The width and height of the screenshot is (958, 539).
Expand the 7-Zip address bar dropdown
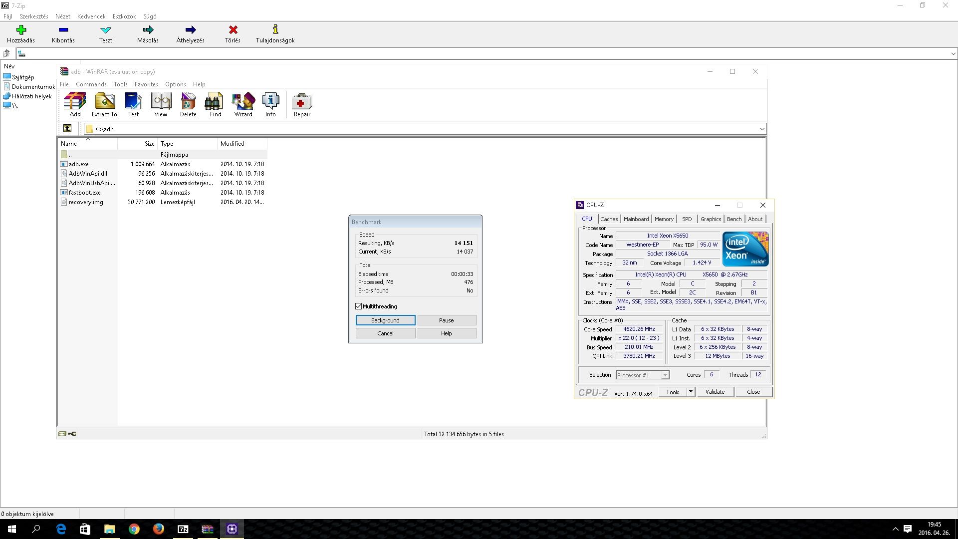953,54
